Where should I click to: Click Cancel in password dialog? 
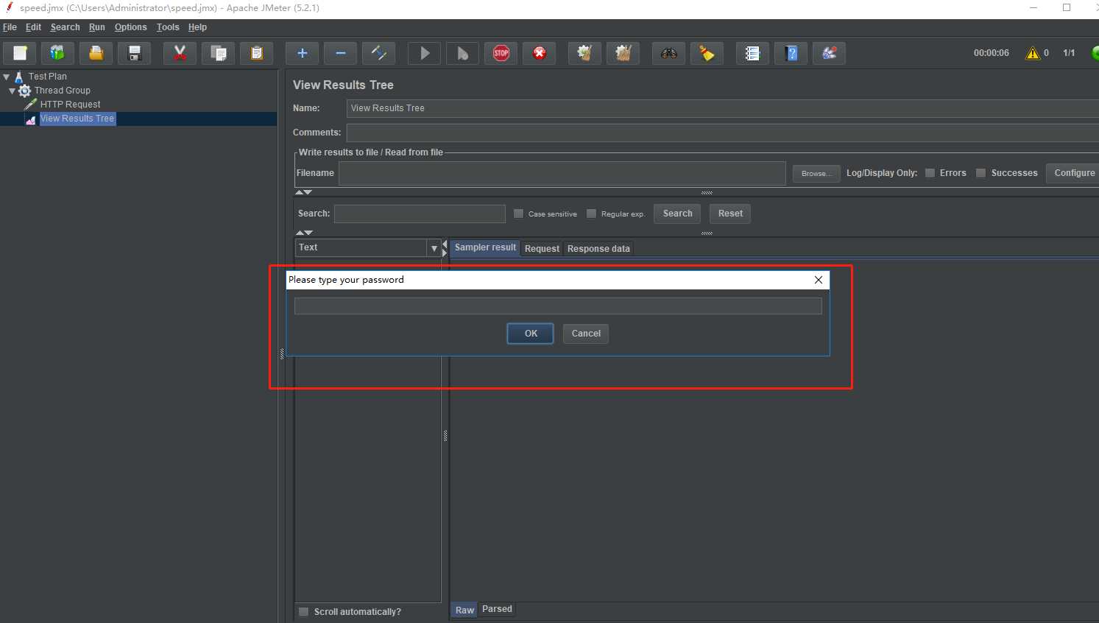[x=586, y=334]
